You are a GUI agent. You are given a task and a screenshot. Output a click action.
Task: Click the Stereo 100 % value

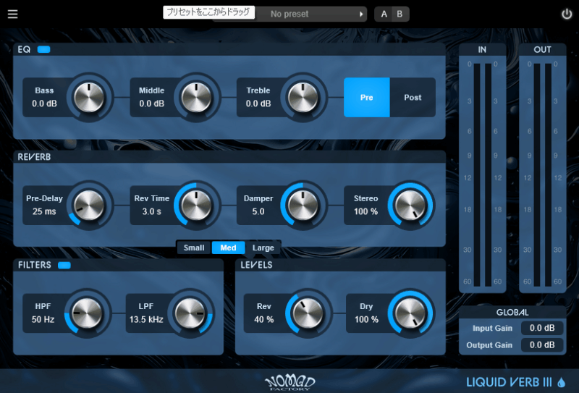tap(366, 211)
